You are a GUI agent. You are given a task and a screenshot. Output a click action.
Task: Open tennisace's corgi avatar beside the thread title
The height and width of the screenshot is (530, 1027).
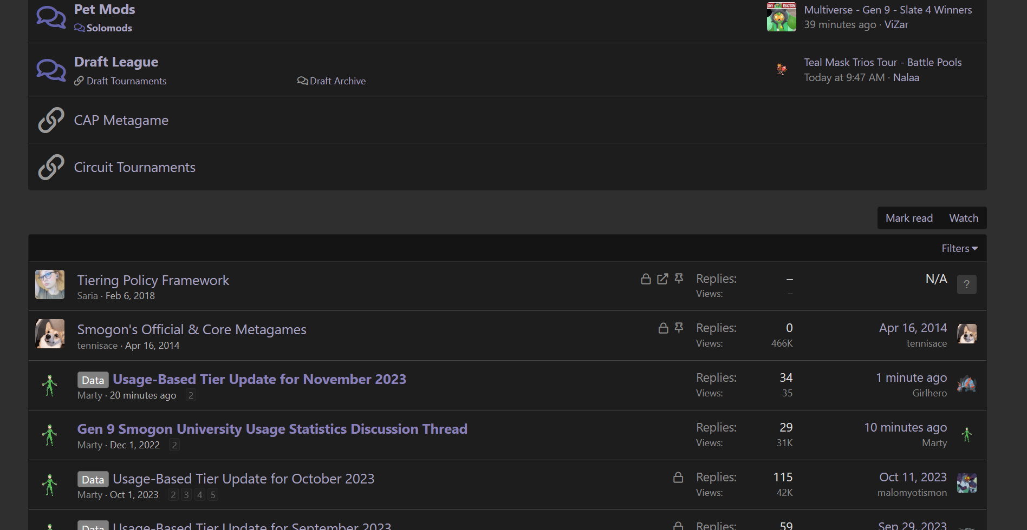pyautogui.click(x=50, y=334)
